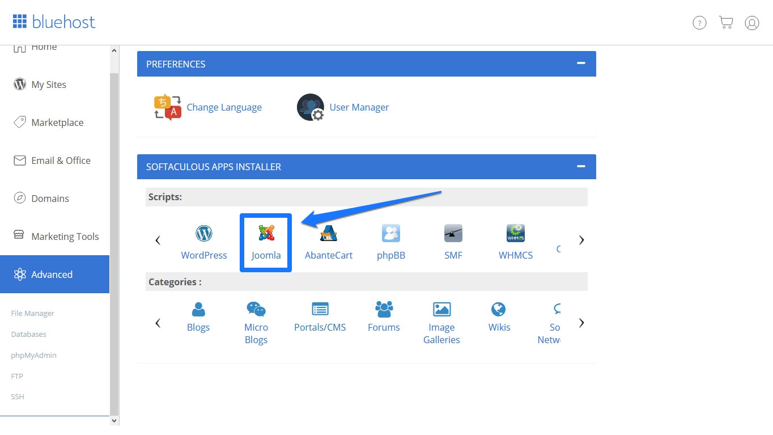Click the Marketing Tools icon
This screenshot has width=773, height=435.
tap(19, 235)
